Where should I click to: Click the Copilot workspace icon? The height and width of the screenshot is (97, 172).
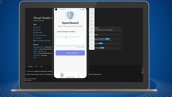click(x=34, y=41)
